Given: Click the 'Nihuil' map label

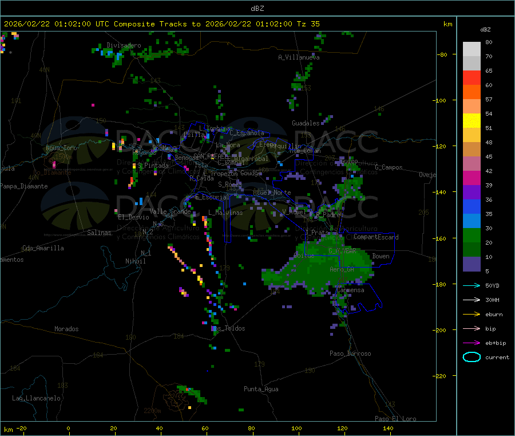Looking at the screenshot, I should point(136,261).
